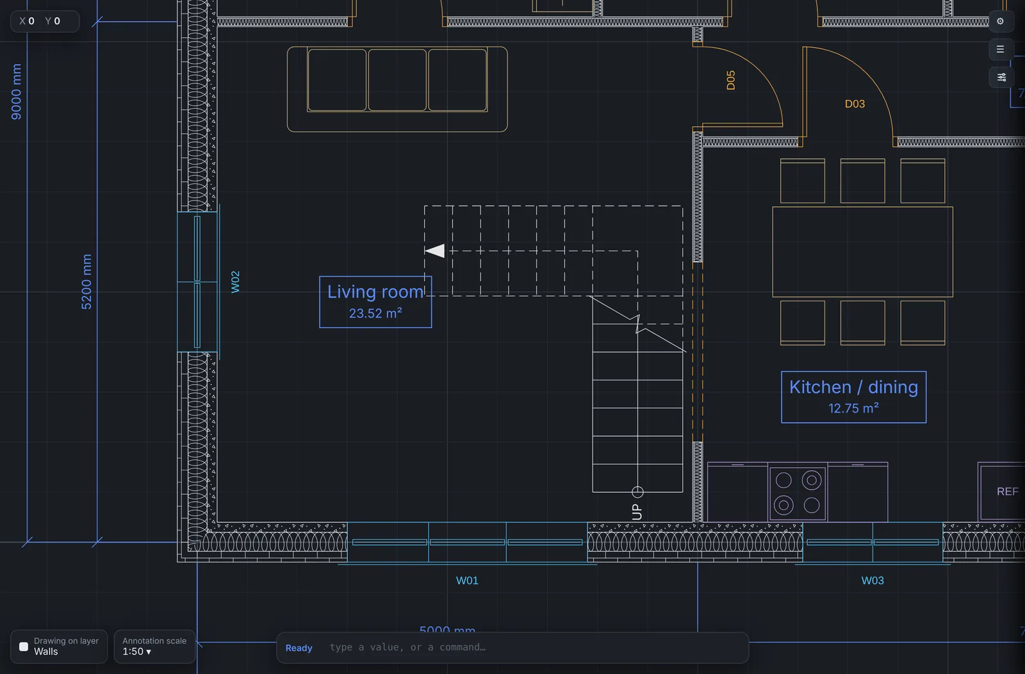Select the three-seat sofa symbol
Viewport: 1025px width, 674px height.
pyautogui.click(x=397, y=89)
